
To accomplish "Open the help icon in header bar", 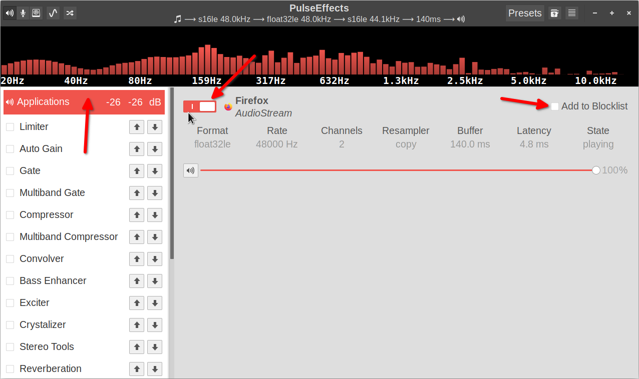I will (554, 13).
